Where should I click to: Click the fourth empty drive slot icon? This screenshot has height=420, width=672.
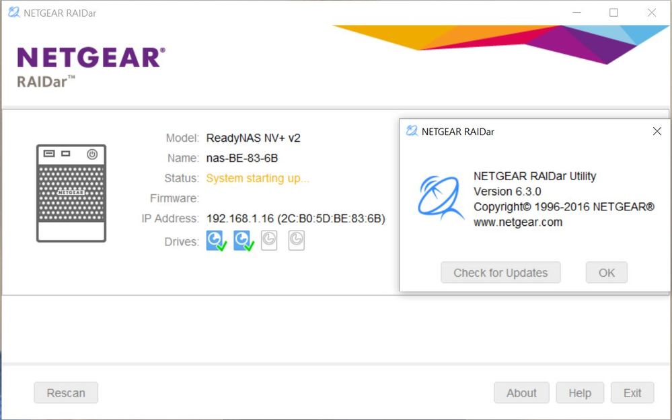pyautogui.click(x=296, y=240)
